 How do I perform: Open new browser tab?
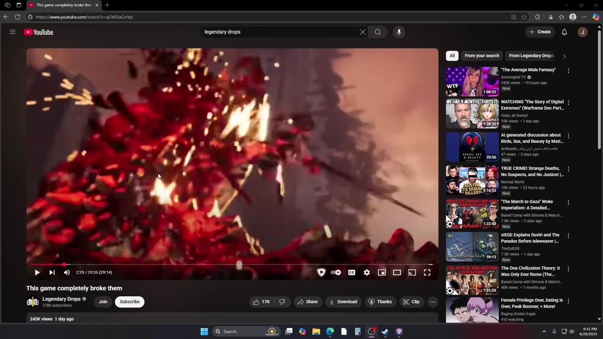coord(107,5)
